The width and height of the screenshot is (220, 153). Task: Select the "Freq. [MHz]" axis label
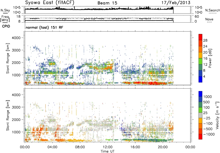pyautogui.click(x=5, y=19)
